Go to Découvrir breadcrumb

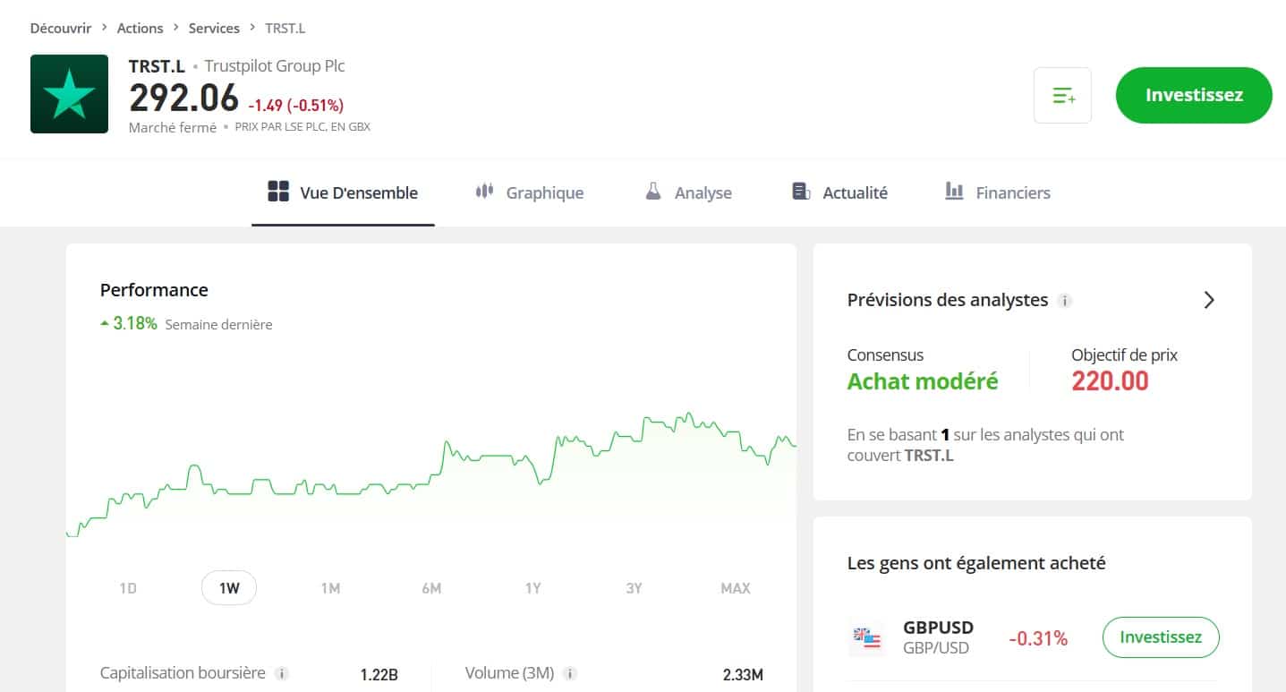click(61, 28)
